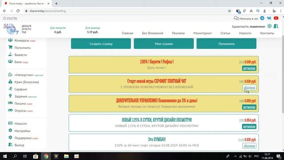Click the Пополнить cart icon in sidebar
Viewport: 284px width, 160px height.
coord(10,48)
